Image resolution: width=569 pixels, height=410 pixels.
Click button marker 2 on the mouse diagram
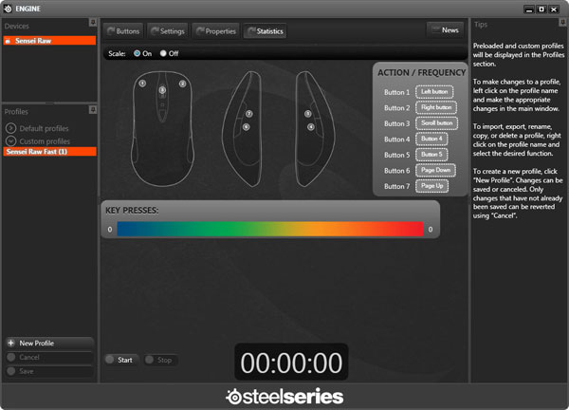(180, 83)
